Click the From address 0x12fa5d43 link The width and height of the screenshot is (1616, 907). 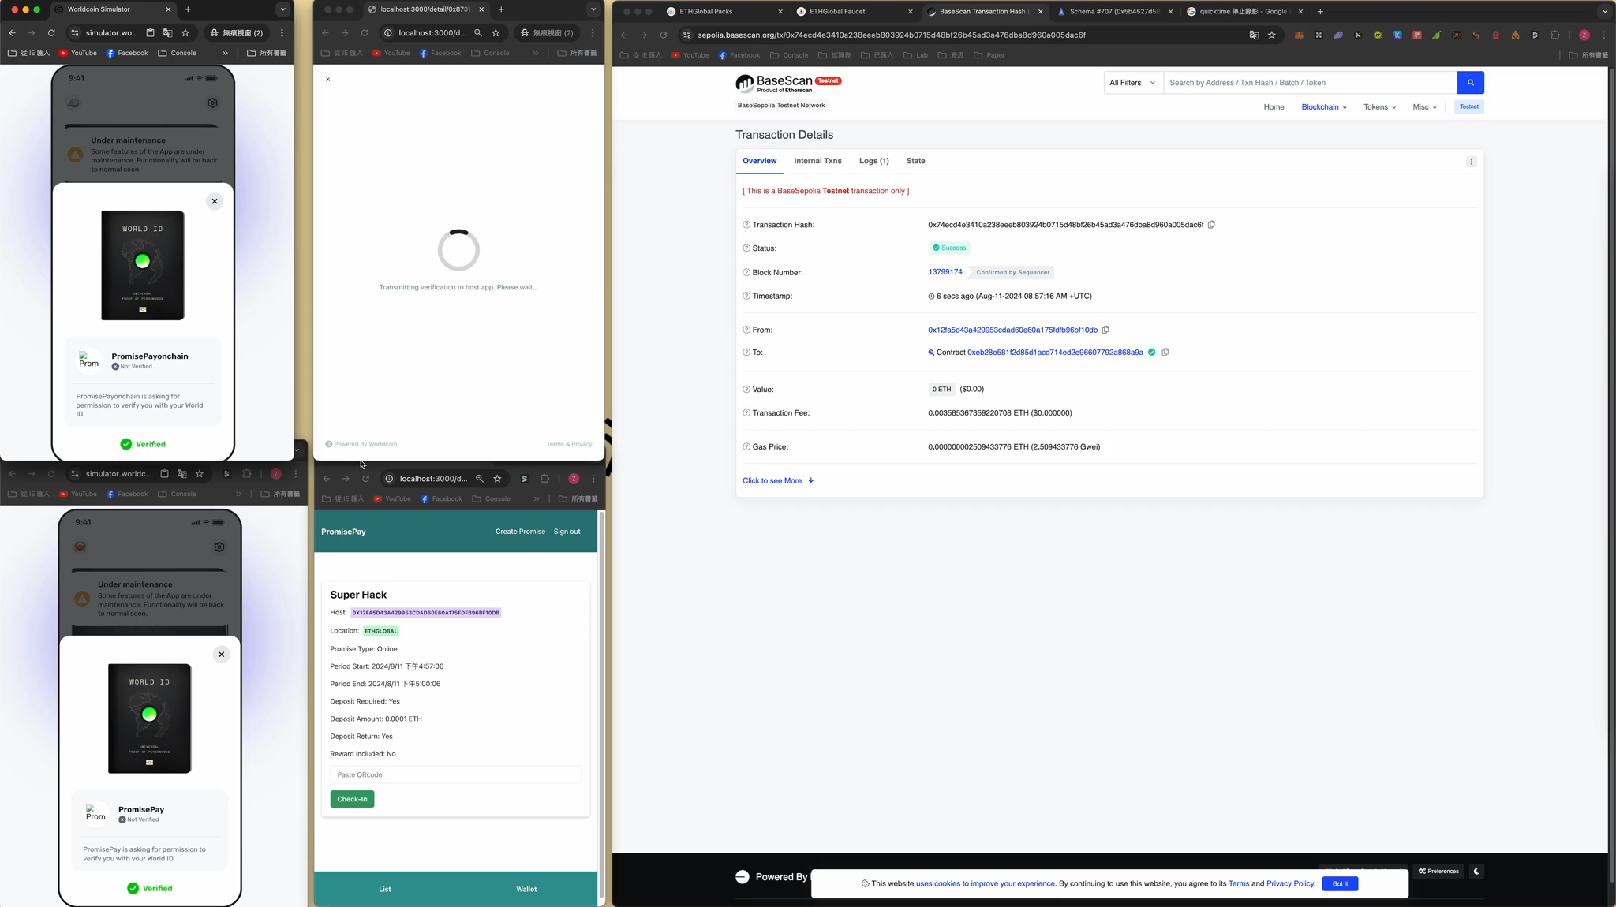point(1012,330)
